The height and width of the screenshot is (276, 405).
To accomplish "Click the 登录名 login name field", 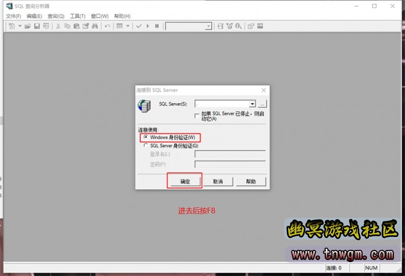I will click(230, 154).
